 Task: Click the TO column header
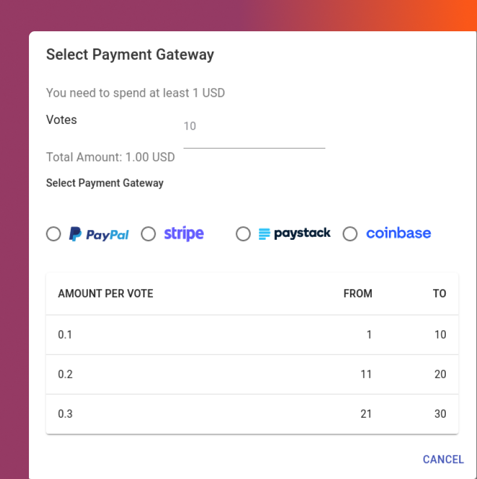coord(439,294)
